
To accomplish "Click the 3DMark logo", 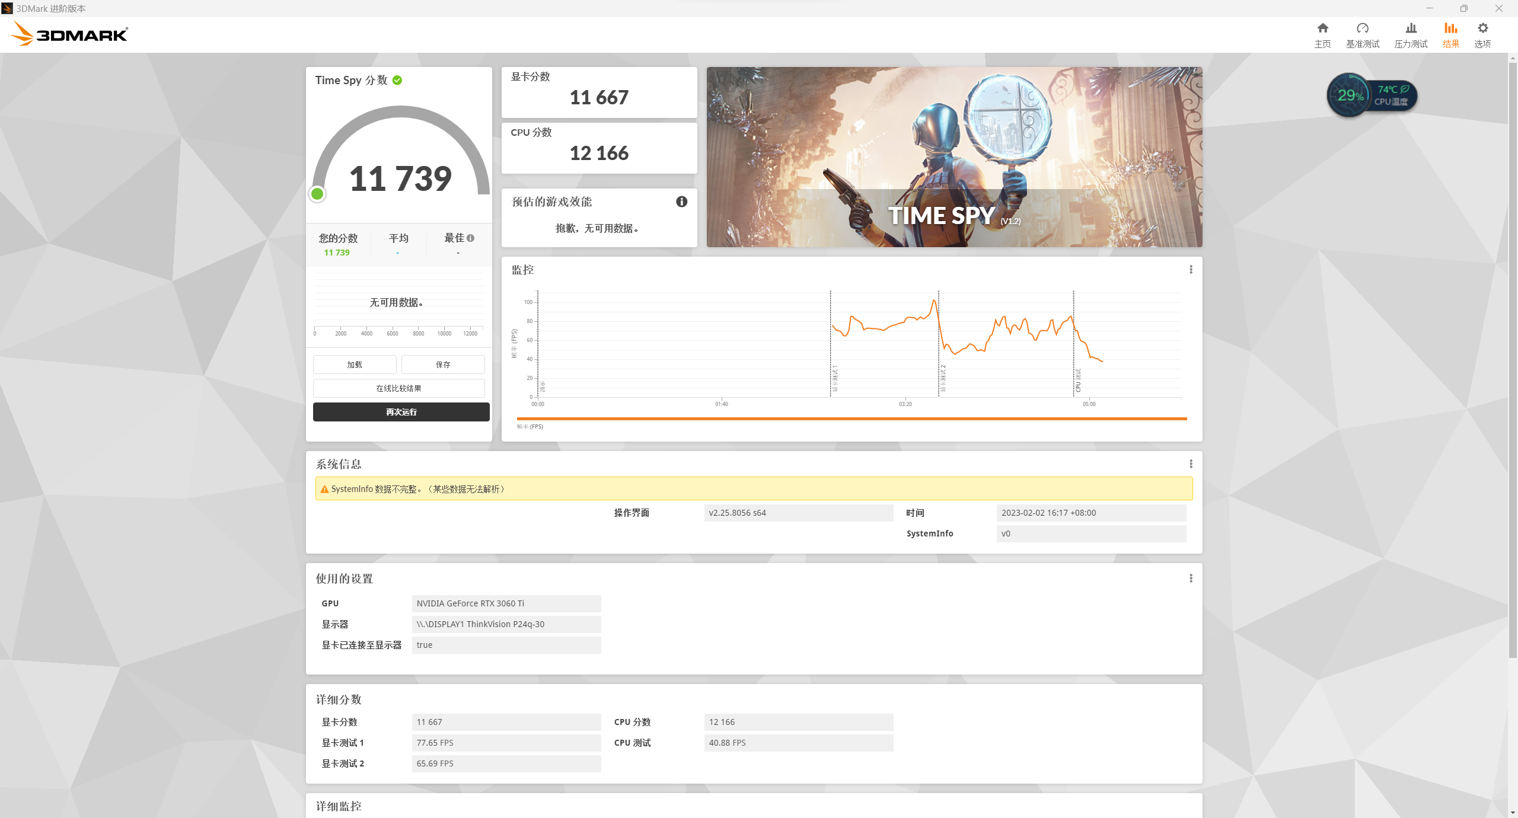I will pyautogui.click(x=70, y=34).
